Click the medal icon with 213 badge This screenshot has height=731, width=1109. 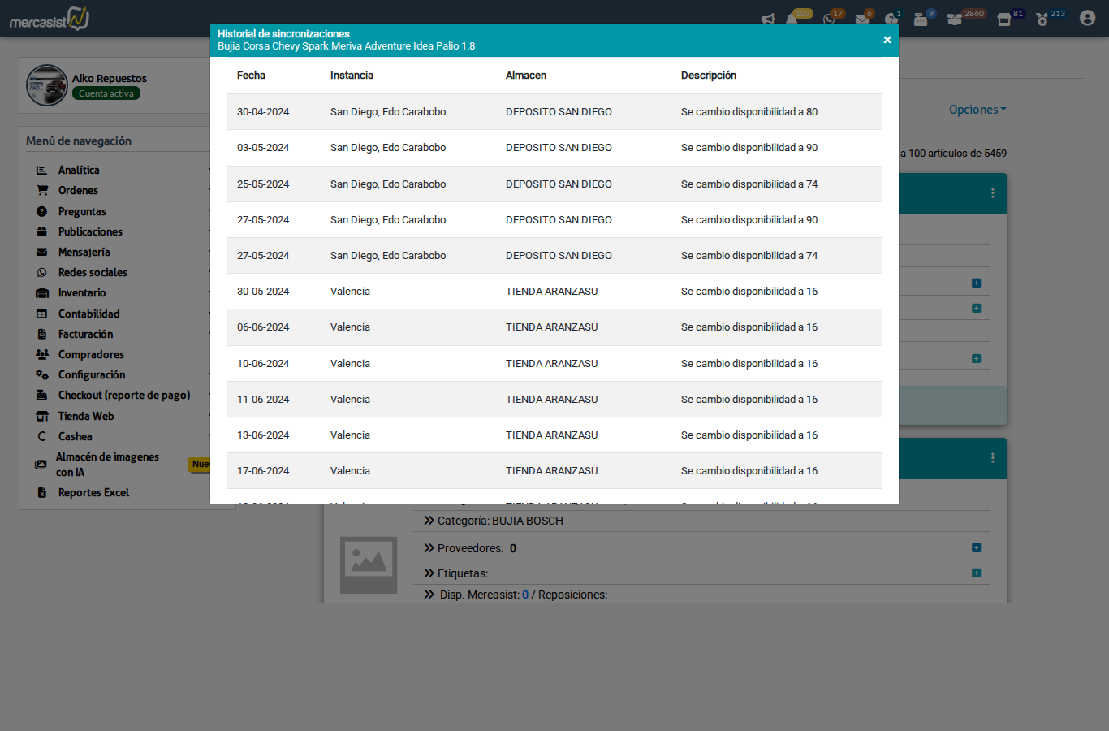pos(1042,19)
